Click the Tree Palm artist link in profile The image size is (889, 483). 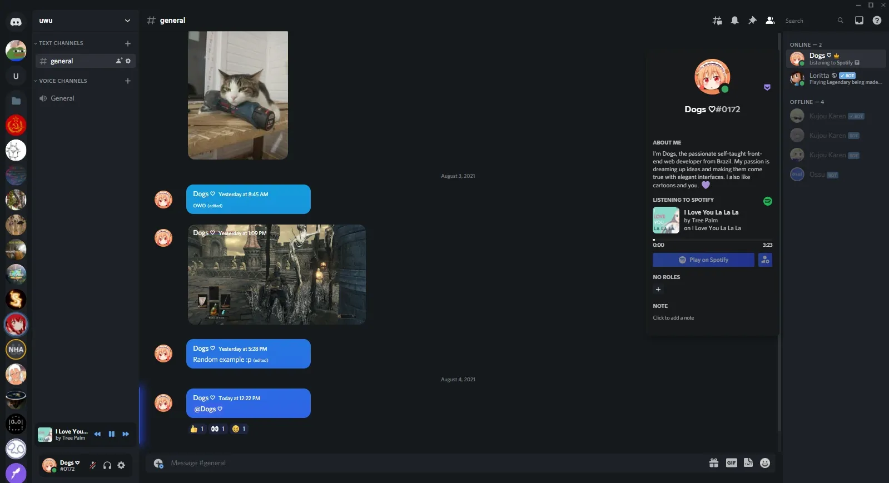coord(704,221)
